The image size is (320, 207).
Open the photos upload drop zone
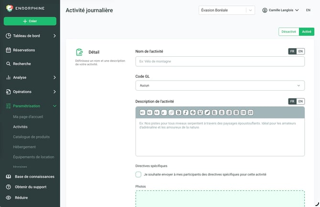(220, 198)
